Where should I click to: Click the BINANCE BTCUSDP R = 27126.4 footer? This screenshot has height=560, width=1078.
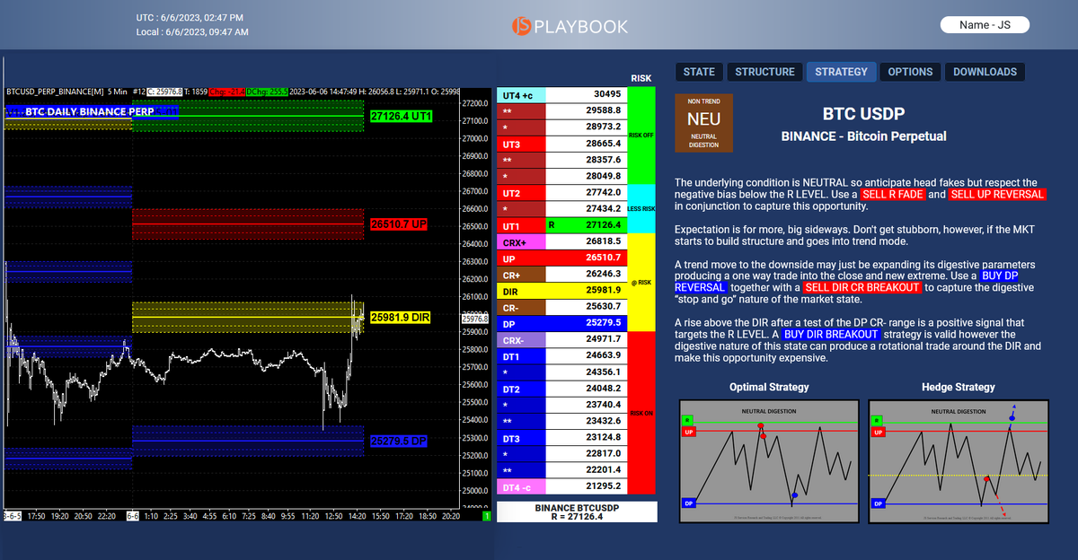coord(577,512)
